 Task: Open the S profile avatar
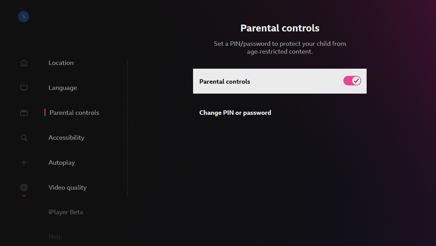pos(23,16)
